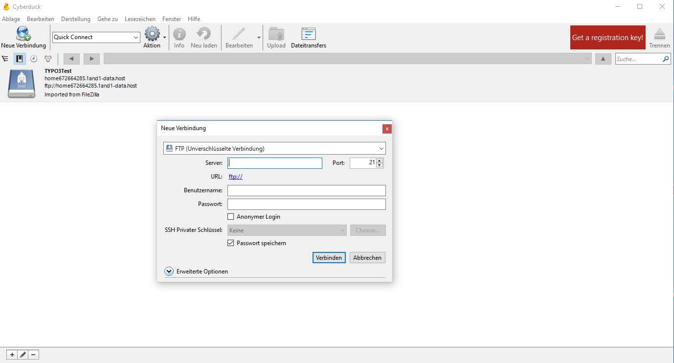The width and height of the screenshot is (674, 363).
Task: Open the path dropdown in navigation bar
Action: 587,59
